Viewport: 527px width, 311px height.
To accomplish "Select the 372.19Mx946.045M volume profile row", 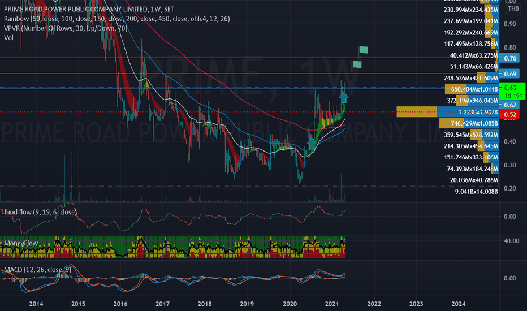I will click(473, 101).
